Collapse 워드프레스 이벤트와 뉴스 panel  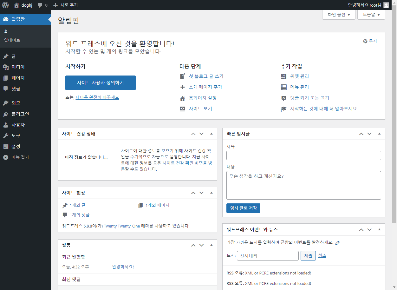coord(380,230)
